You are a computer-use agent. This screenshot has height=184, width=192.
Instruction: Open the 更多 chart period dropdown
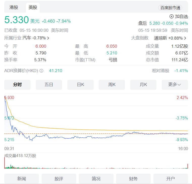(x=175, y=85)
